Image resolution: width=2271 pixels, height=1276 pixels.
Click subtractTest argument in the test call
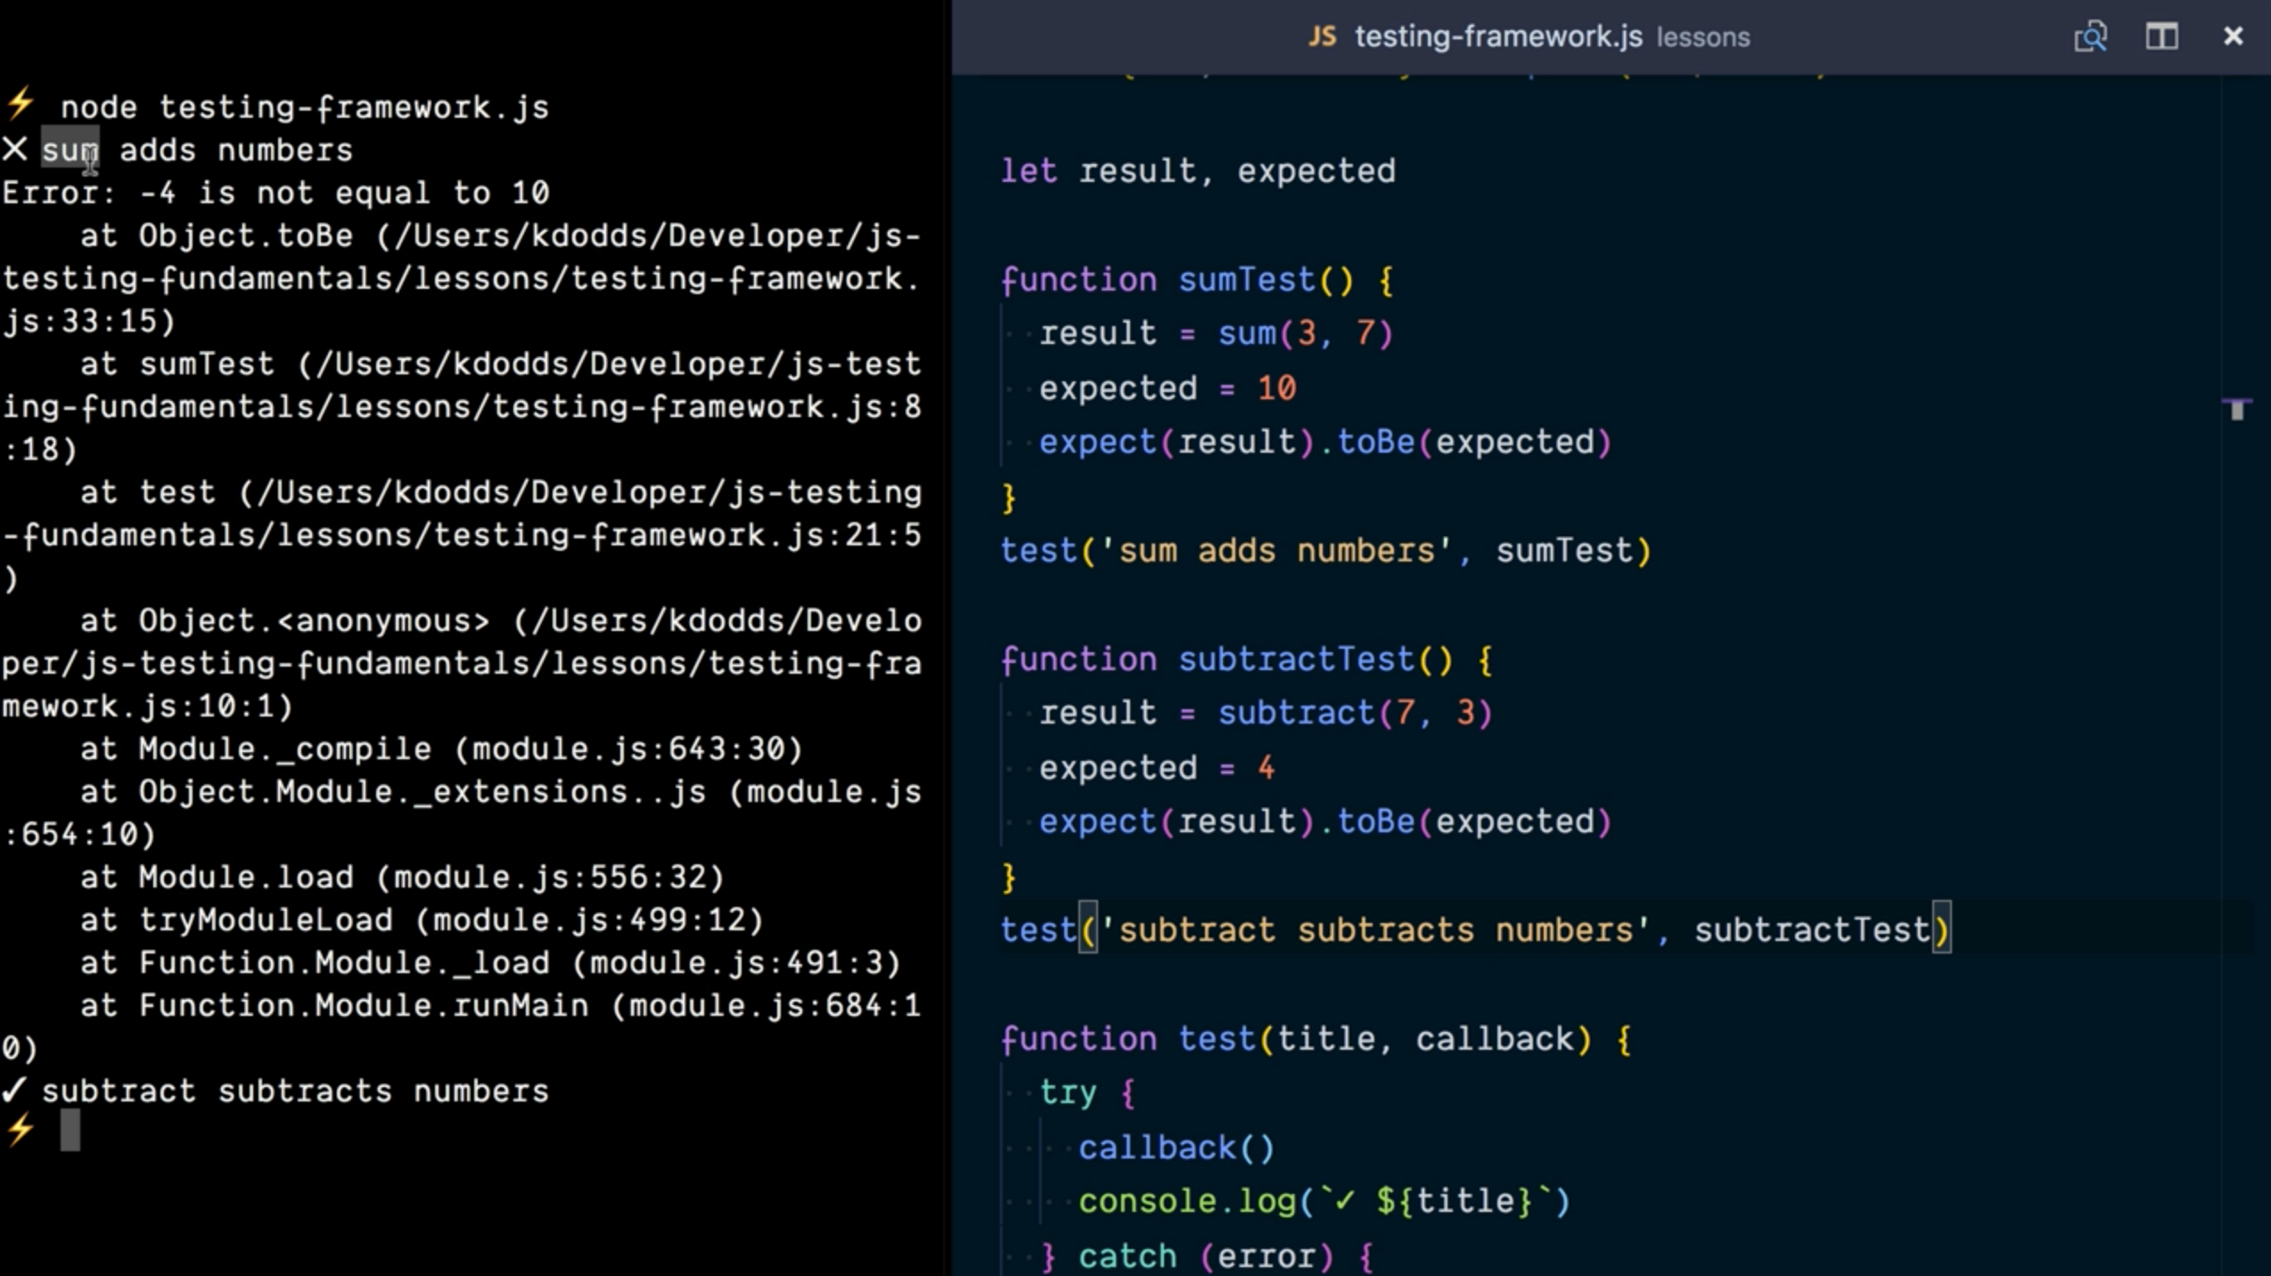point(1811,930)
